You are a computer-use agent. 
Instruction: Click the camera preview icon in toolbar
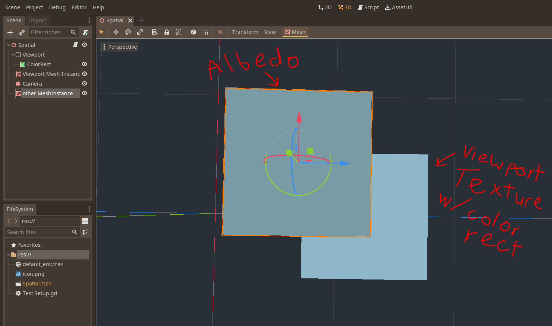click(x=220, y=32)
